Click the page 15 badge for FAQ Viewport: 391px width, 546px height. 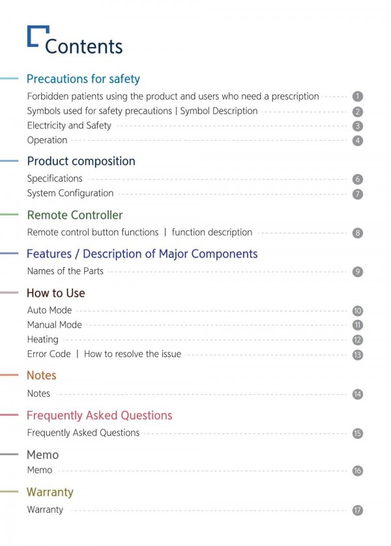tap(357, 433)
